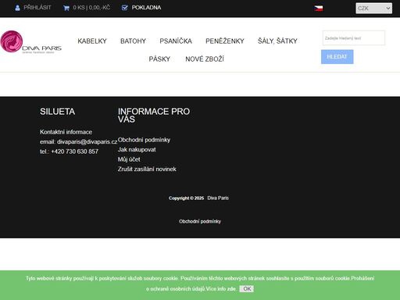Viewport: 400px width, 300px height.
Task: Open the KABELKY category
Action: 92,41
